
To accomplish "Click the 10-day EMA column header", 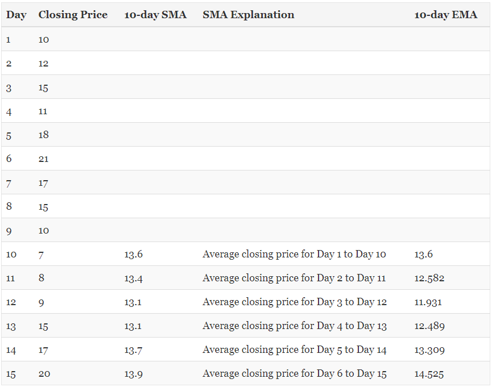I will coord(445,15).
